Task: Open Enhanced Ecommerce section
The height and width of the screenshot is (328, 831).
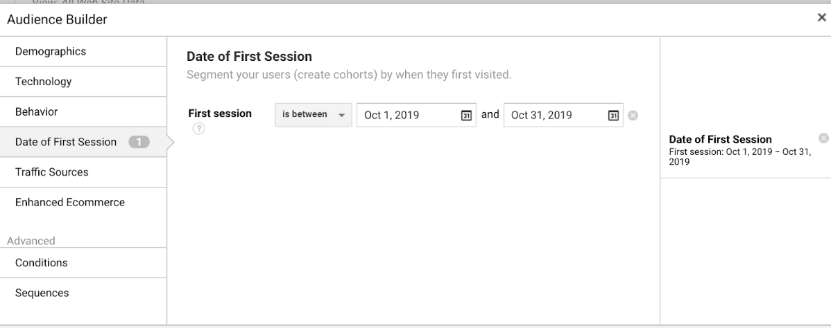Action: pos(83,202)
